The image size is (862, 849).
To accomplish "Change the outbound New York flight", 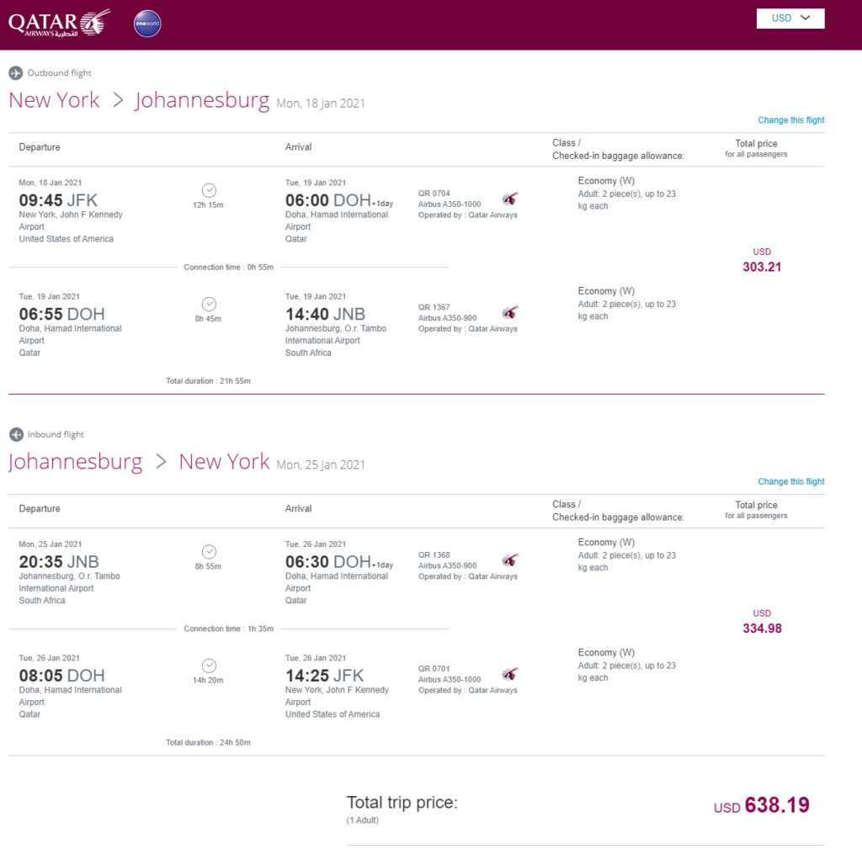I will point(790,119).
